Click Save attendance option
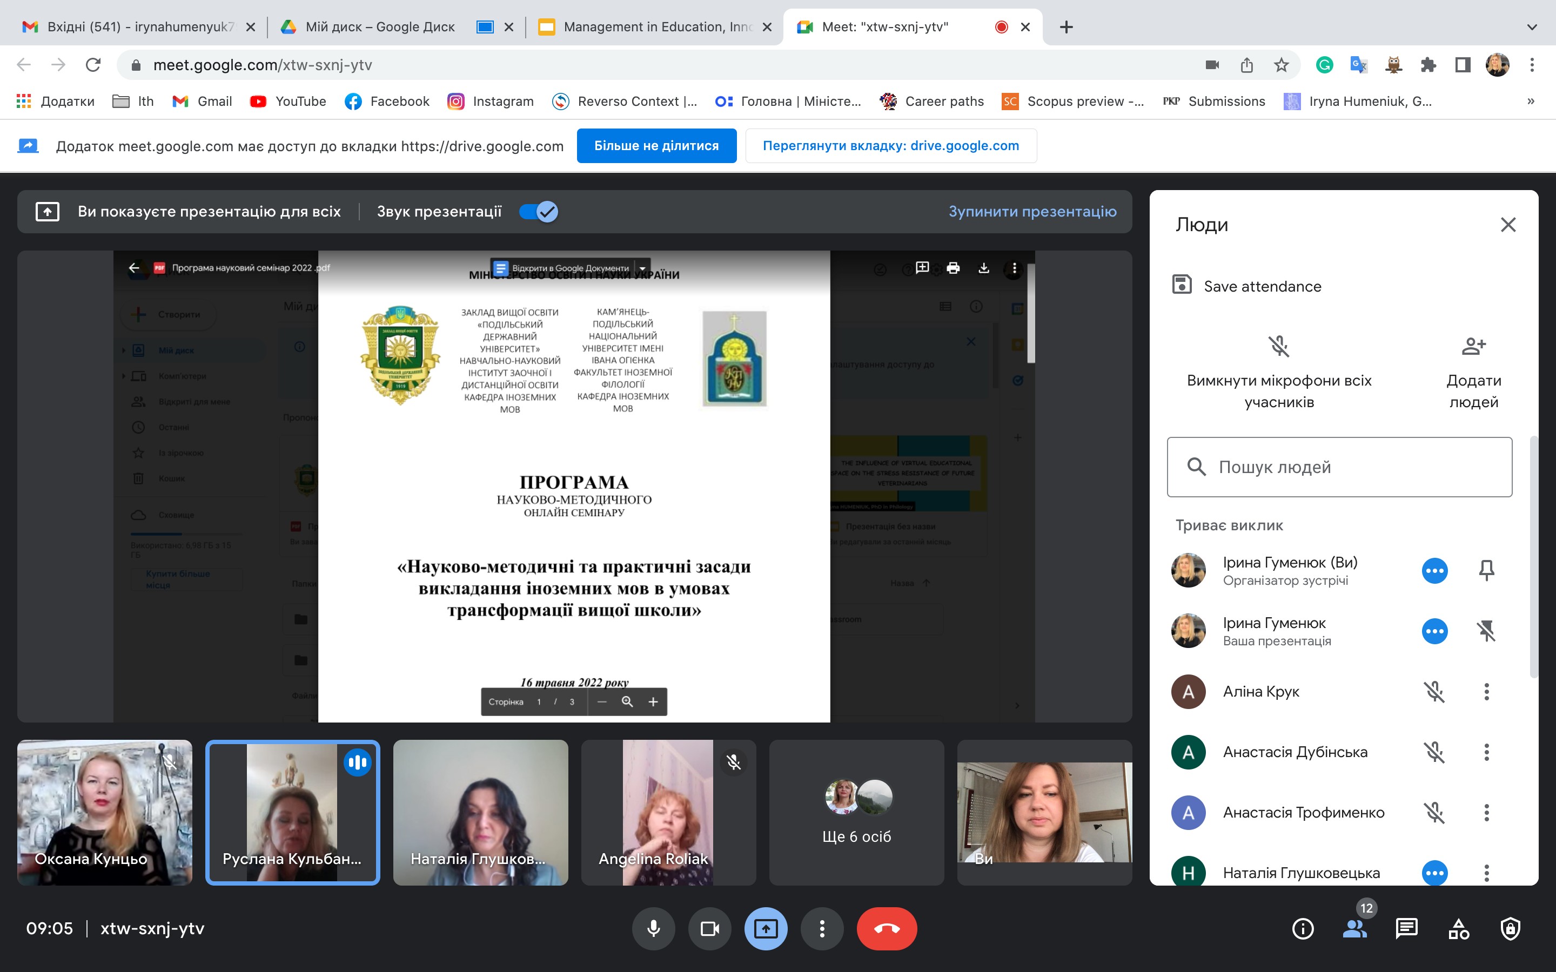 point(1262,286)
